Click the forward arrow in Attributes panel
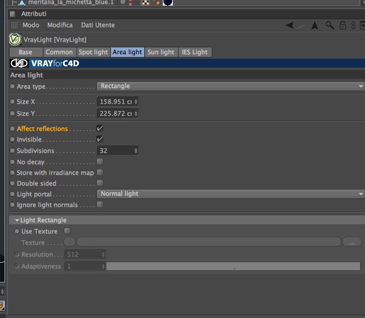This screenshot has height=318, width=365. pyautogui.click(x=301, y=25)
